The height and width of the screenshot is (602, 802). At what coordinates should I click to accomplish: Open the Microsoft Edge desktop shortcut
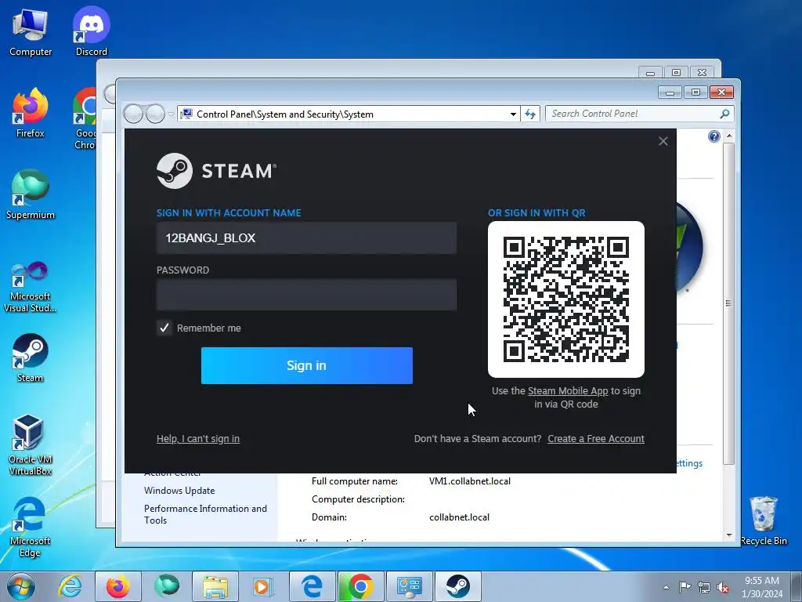pos(31,528)
